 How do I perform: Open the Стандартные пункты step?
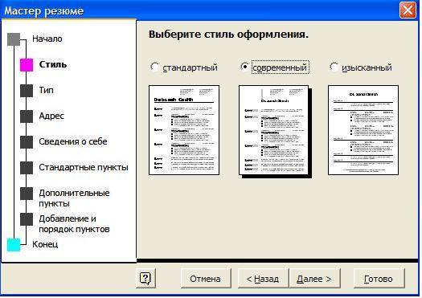pos(84,168)
